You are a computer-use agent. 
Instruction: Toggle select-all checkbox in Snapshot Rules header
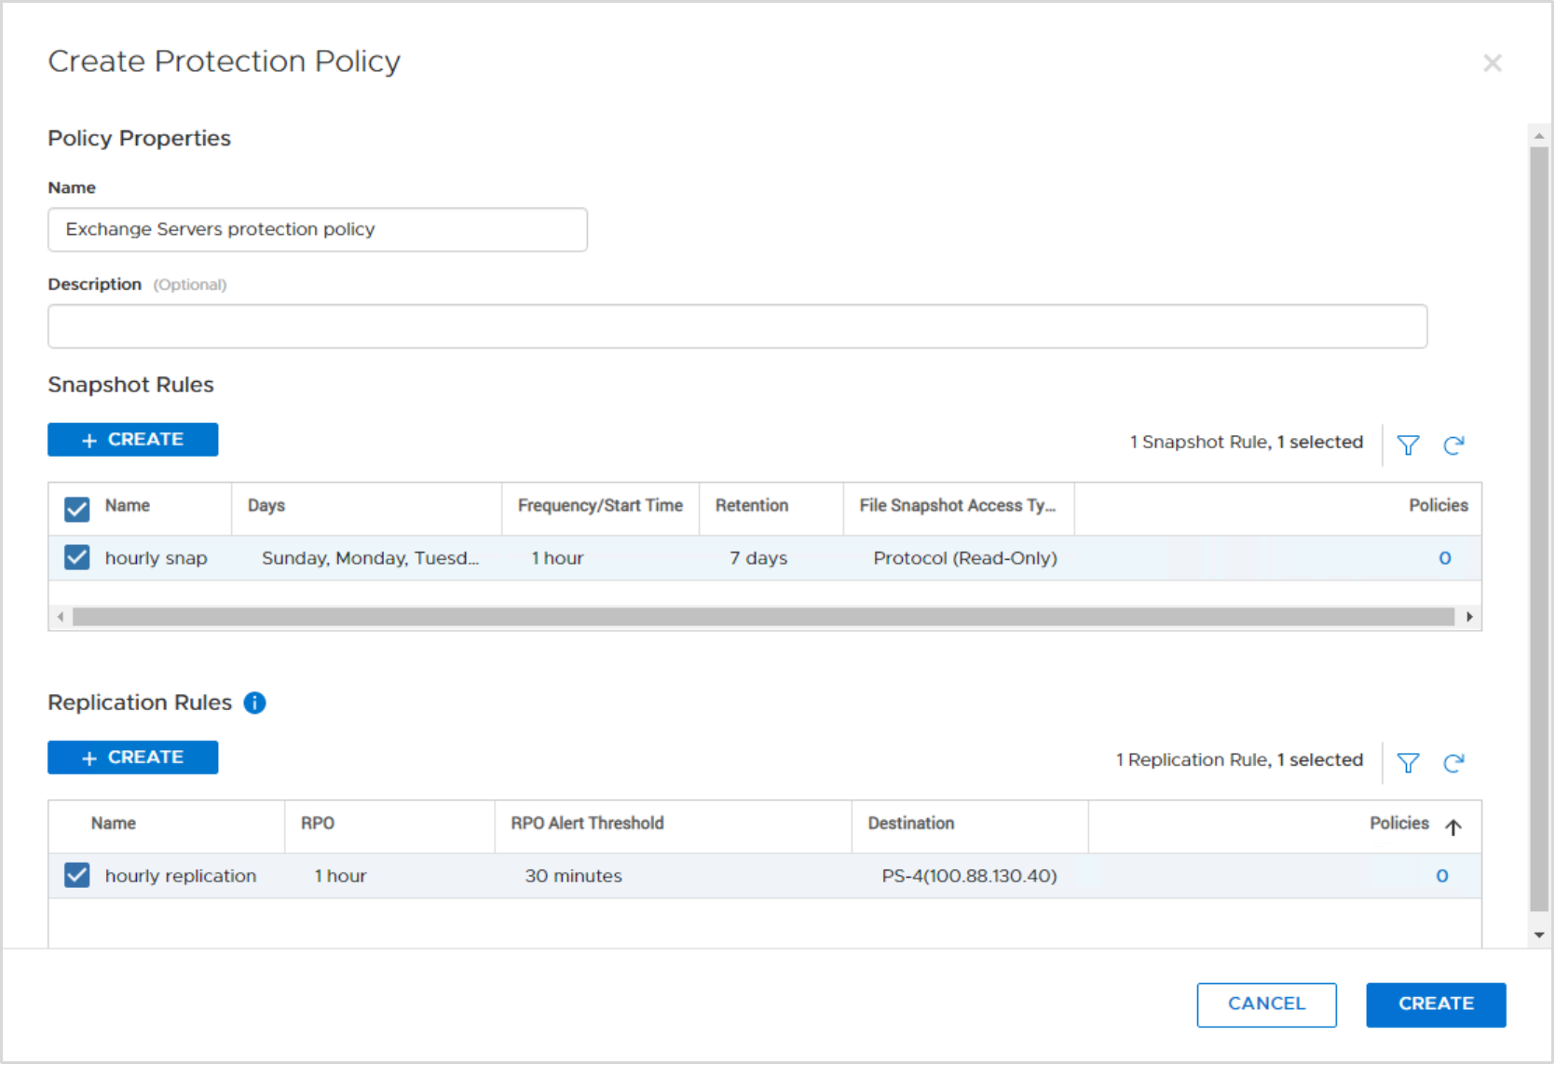pos(76,509)
